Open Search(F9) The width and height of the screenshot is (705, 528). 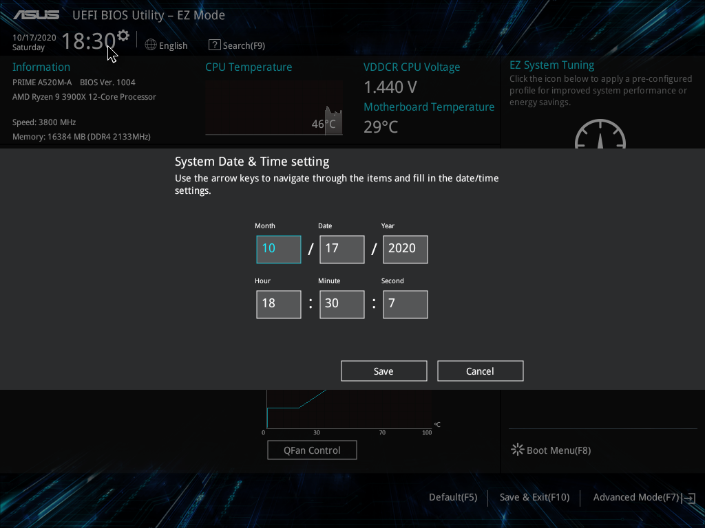click(x=244, y=45)
